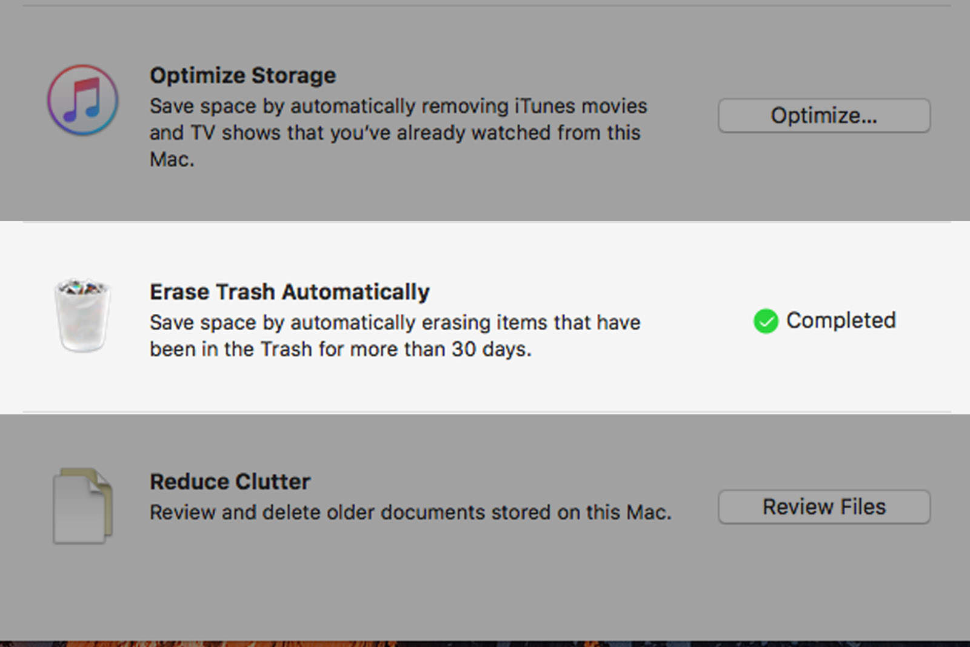Click the Optimize... button
This screenshot has height=647, width=970.
pyautogui.click(x=823, y=116)
